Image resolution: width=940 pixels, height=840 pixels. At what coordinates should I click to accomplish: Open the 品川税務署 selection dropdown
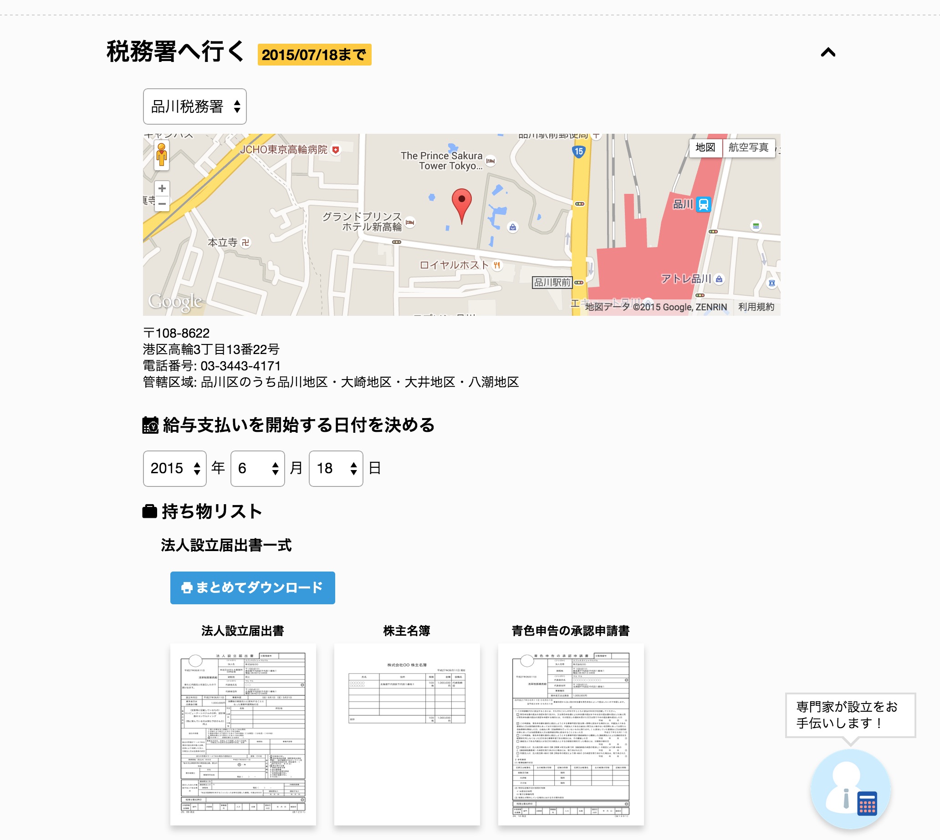[194, 106]
